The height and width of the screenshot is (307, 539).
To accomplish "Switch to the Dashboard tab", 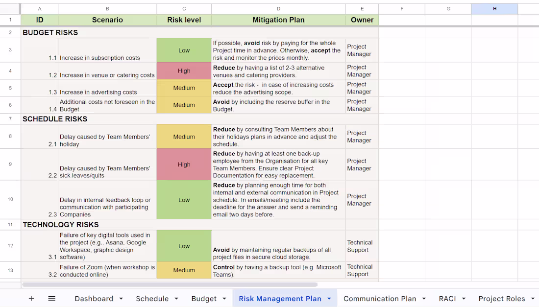I will (x=94, y=299).
